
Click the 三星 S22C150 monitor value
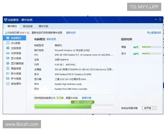point(70,79)
